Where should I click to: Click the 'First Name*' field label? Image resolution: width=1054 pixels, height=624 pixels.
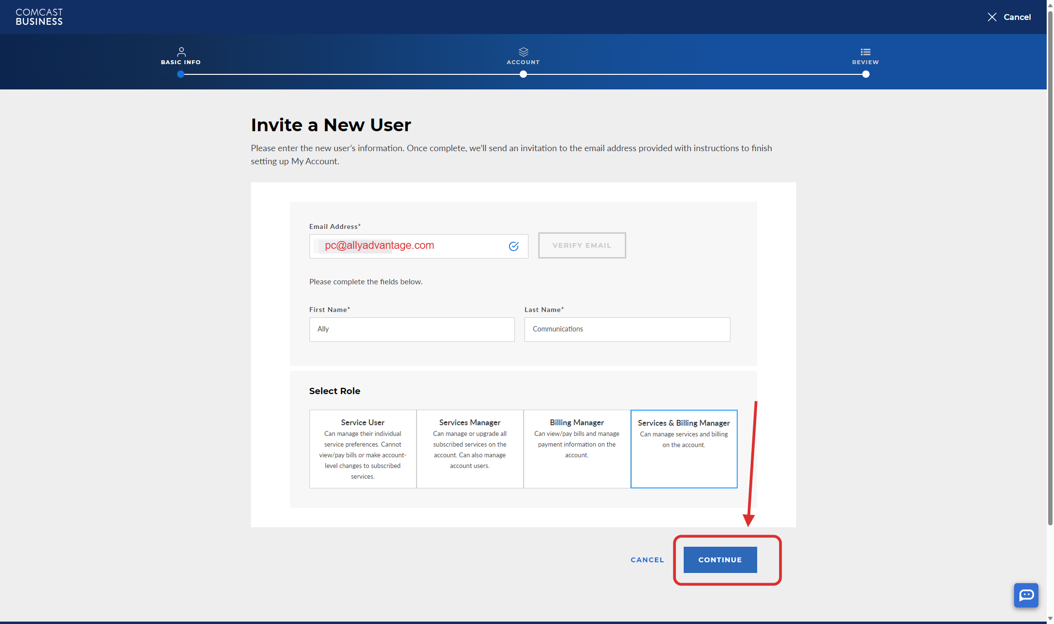tap(329, 310)
